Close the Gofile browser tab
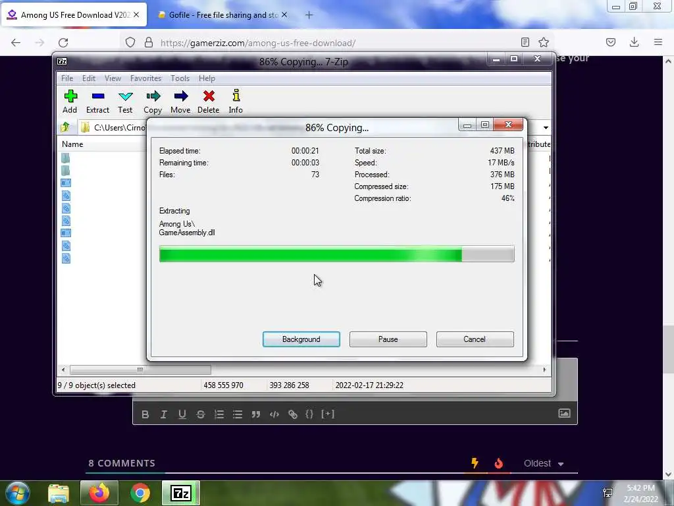Image resolution: width=674 pixels, height=506 pixels. [x=284, y=14]
